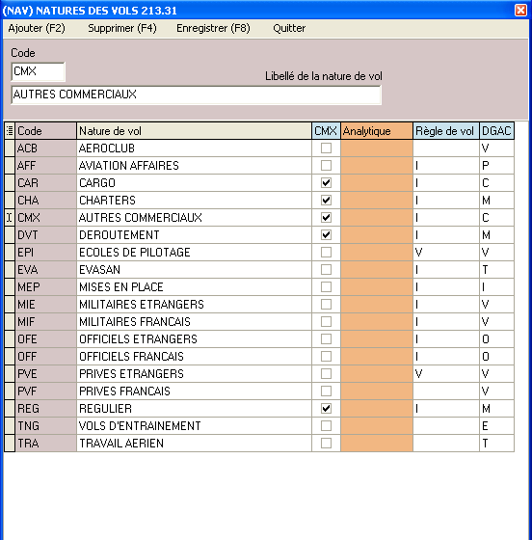
Task: Click the Code input field containing CMX
Action: pyautogui.click(x=38, y=71)
